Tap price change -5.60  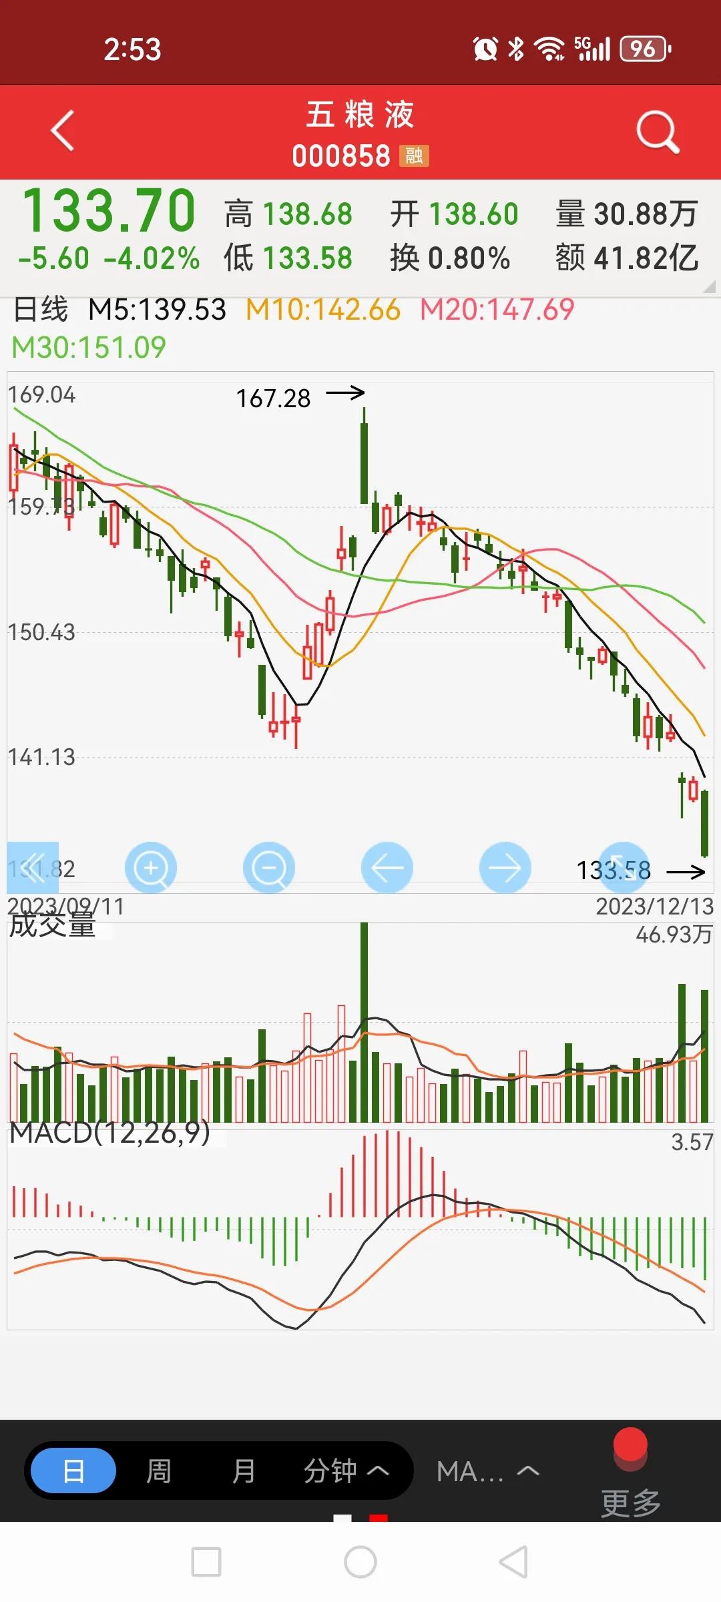click(x=53, y=258)
